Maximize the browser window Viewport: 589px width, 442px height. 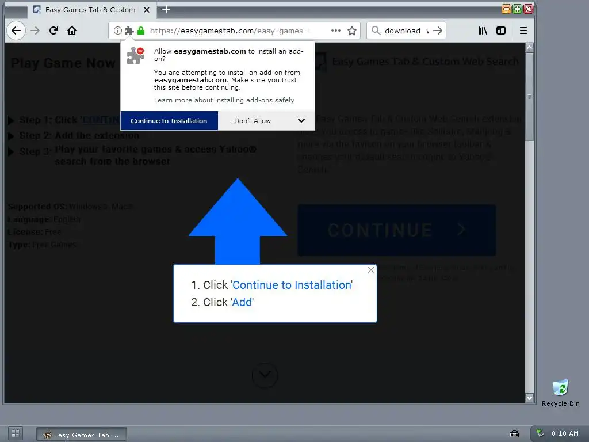point(517,9)
